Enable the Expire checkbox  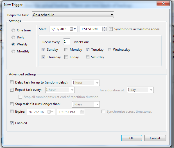(12, 112)
